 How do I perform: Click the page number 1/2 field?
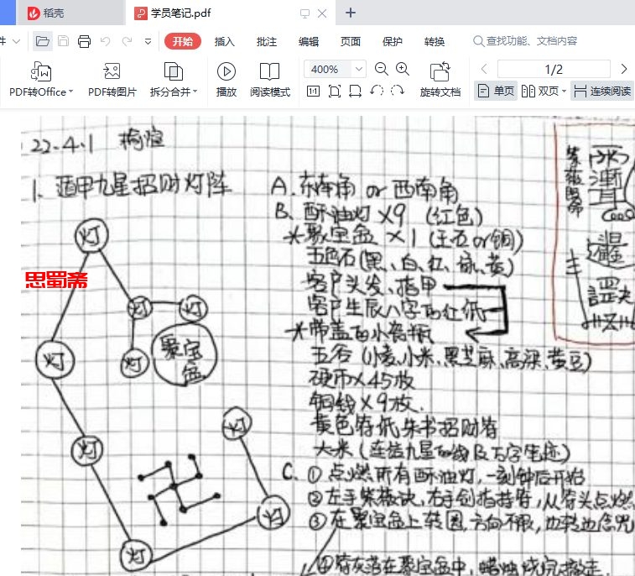[x=554, y=69]
